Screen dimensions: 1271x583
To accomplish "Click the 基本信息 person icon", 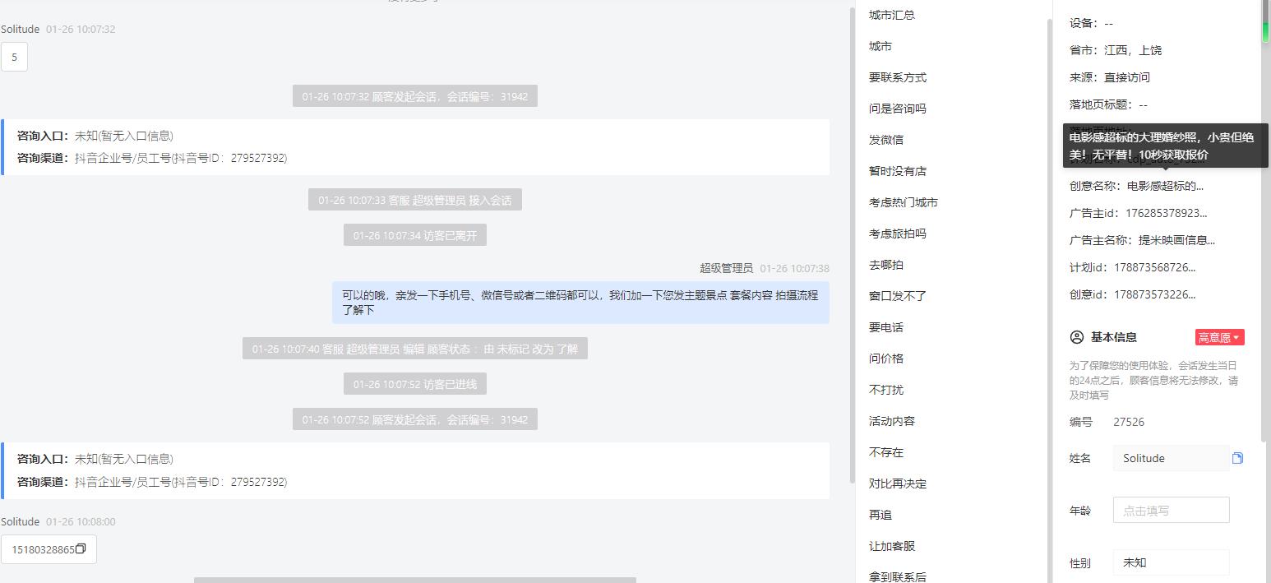I will (x=1077, y=337).
